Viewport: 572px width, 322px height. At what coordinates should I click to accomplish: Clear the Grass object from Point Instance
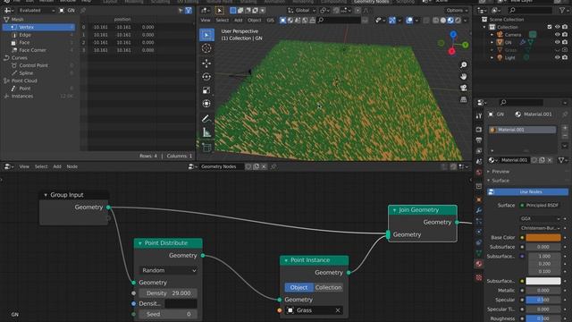point(338,310)
